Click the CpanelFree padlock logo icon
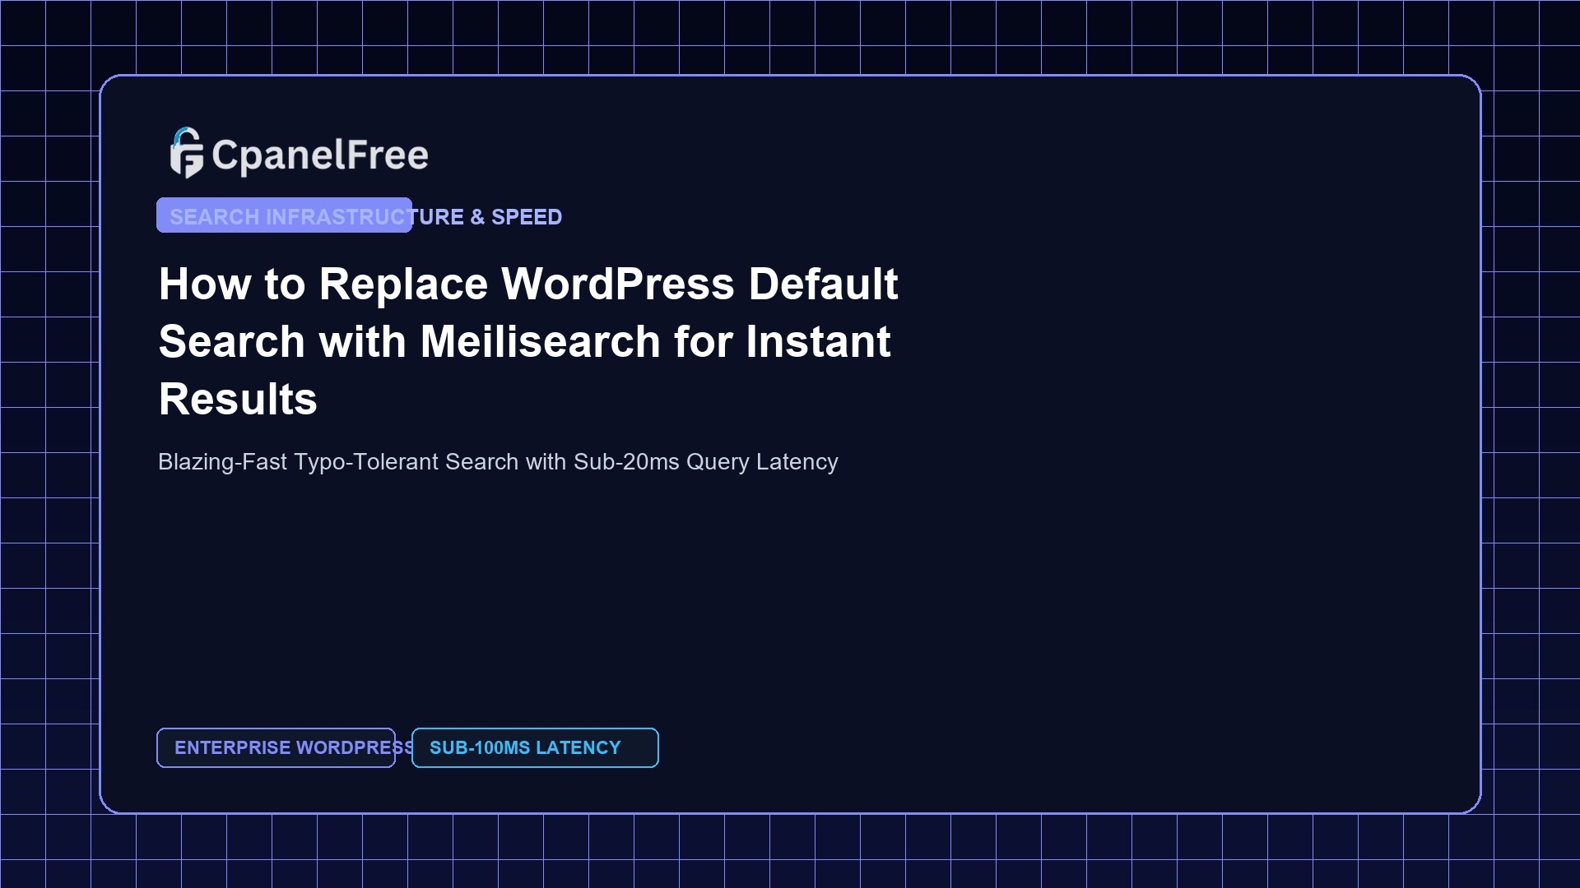Image resolution: width=1580 pixels, height=888 pixels. coord(187,153)
